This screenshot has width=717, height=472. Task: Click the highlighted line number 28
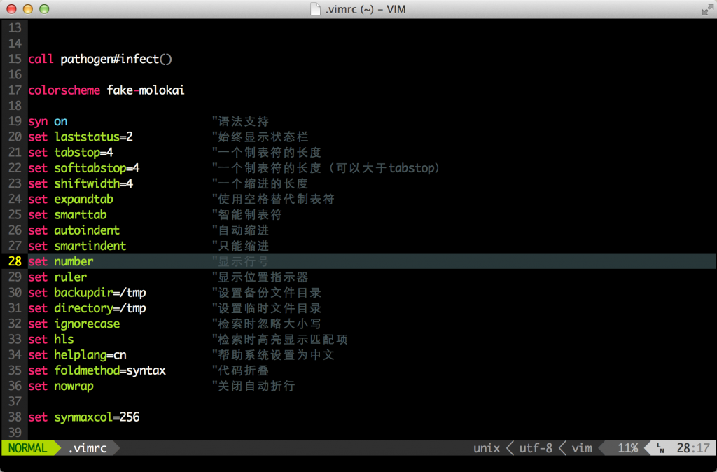click(15, 261)
